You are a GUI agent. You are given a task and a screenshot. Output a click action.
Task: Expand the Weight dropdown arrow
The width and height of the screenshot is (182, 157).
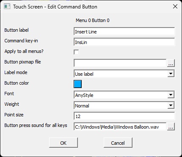171,105
